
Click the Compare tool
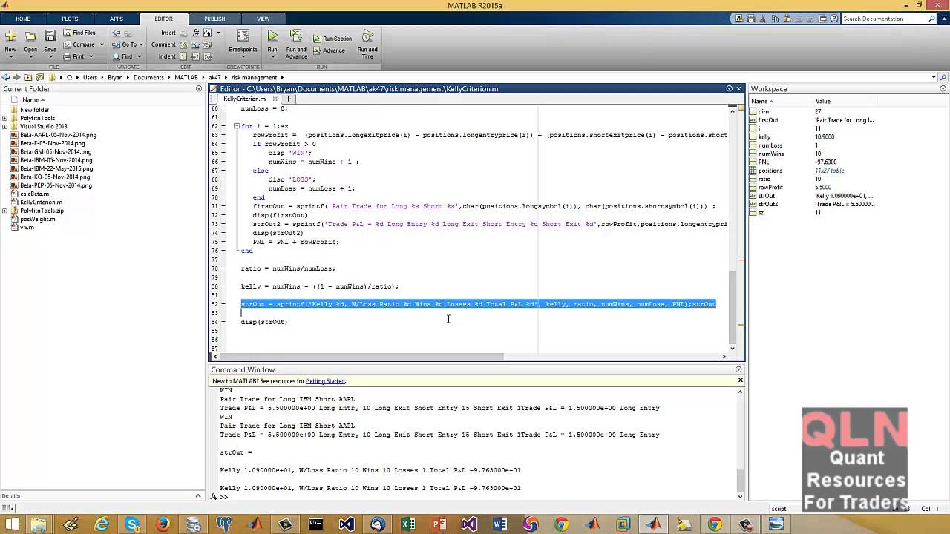pyautogui.click(x=79, y=44)
